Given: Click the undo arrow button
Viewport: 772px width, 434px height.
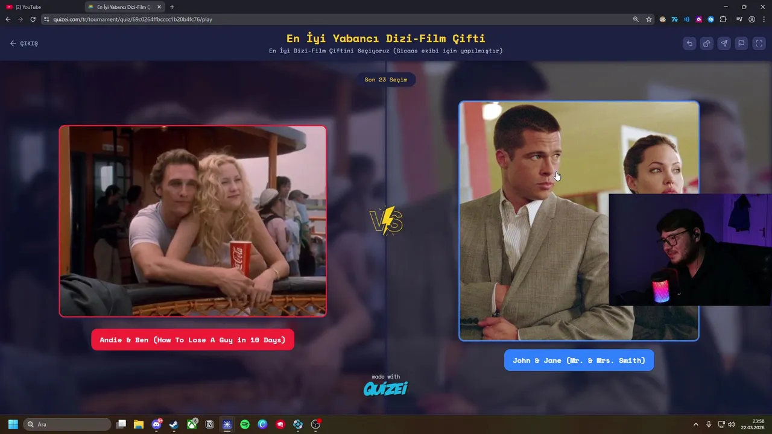Looking at the screenshot, I should [x=689, y=43].
